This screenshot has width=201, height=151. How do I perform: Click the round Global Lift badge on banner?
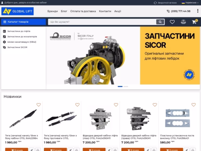(189, 75)
